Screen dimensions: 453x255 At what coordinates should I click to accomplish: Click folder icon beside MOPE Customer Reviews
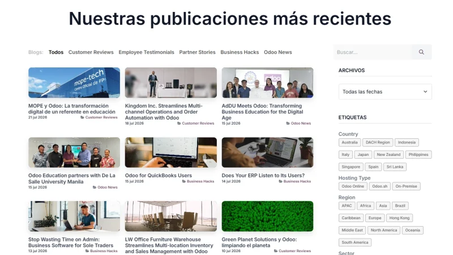click(x=82, y=117)
